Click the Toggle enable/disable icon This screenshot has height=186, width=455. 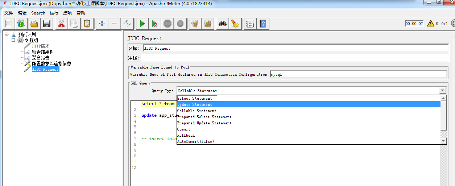tap(127, 24)
